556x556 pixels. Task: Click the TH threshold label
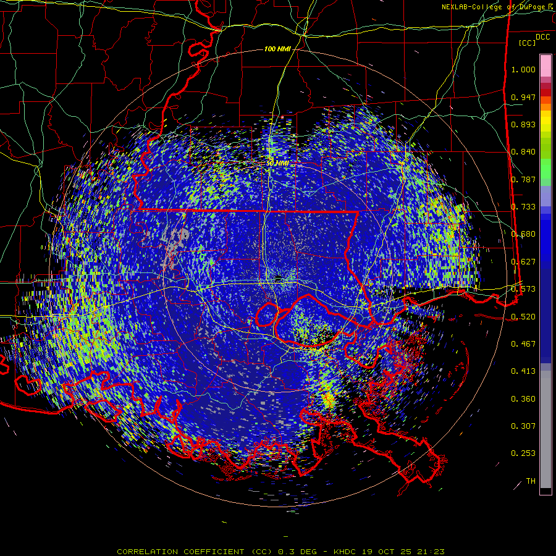point(531,481)
